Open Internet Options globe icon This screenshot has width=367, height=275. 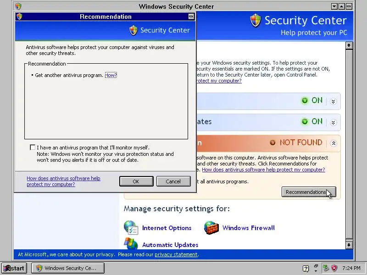(131, 227)
